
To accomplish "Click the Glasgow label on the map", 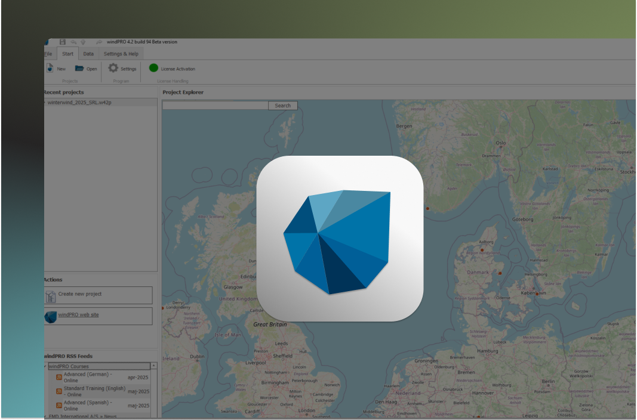I will pyautogui.click(x=233, y=288).
